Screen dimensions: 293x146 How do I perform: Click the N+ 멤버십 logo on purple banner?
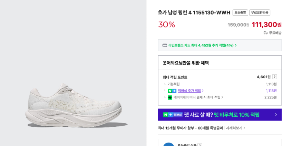173,115
